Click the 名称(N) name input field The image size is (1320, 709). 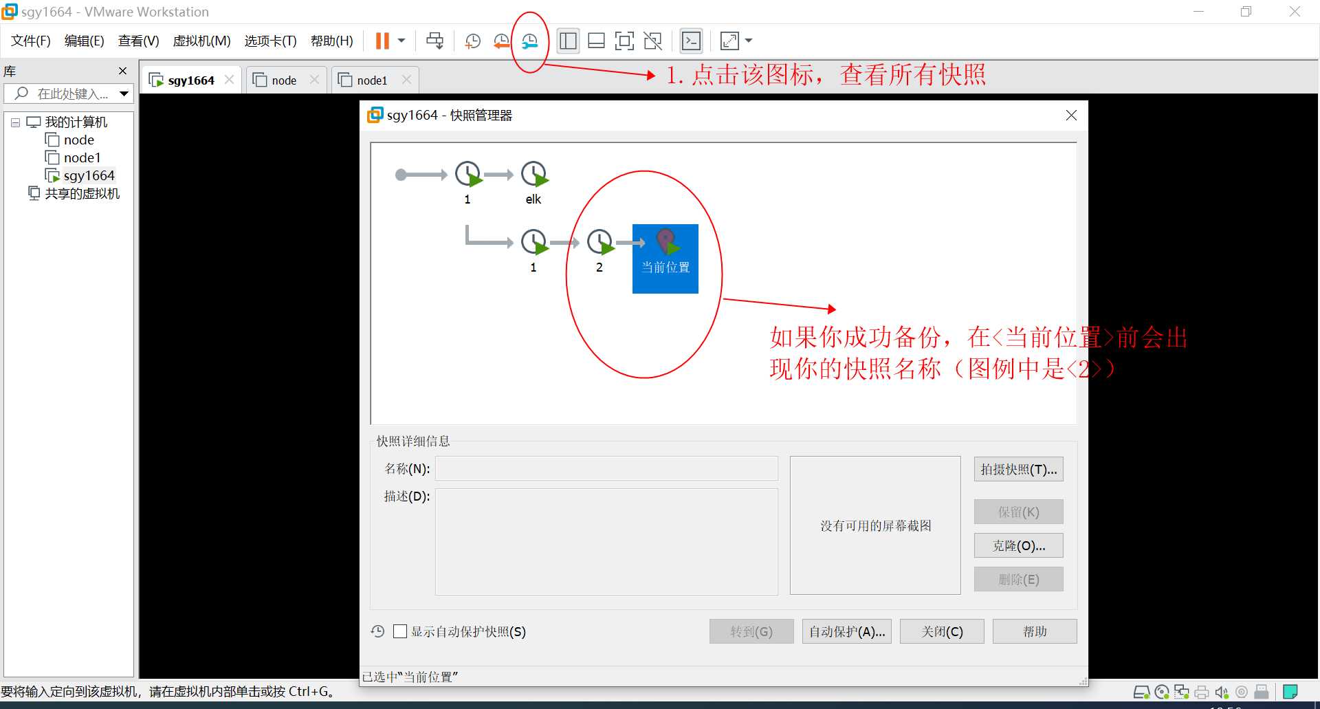tap(606, 469)
